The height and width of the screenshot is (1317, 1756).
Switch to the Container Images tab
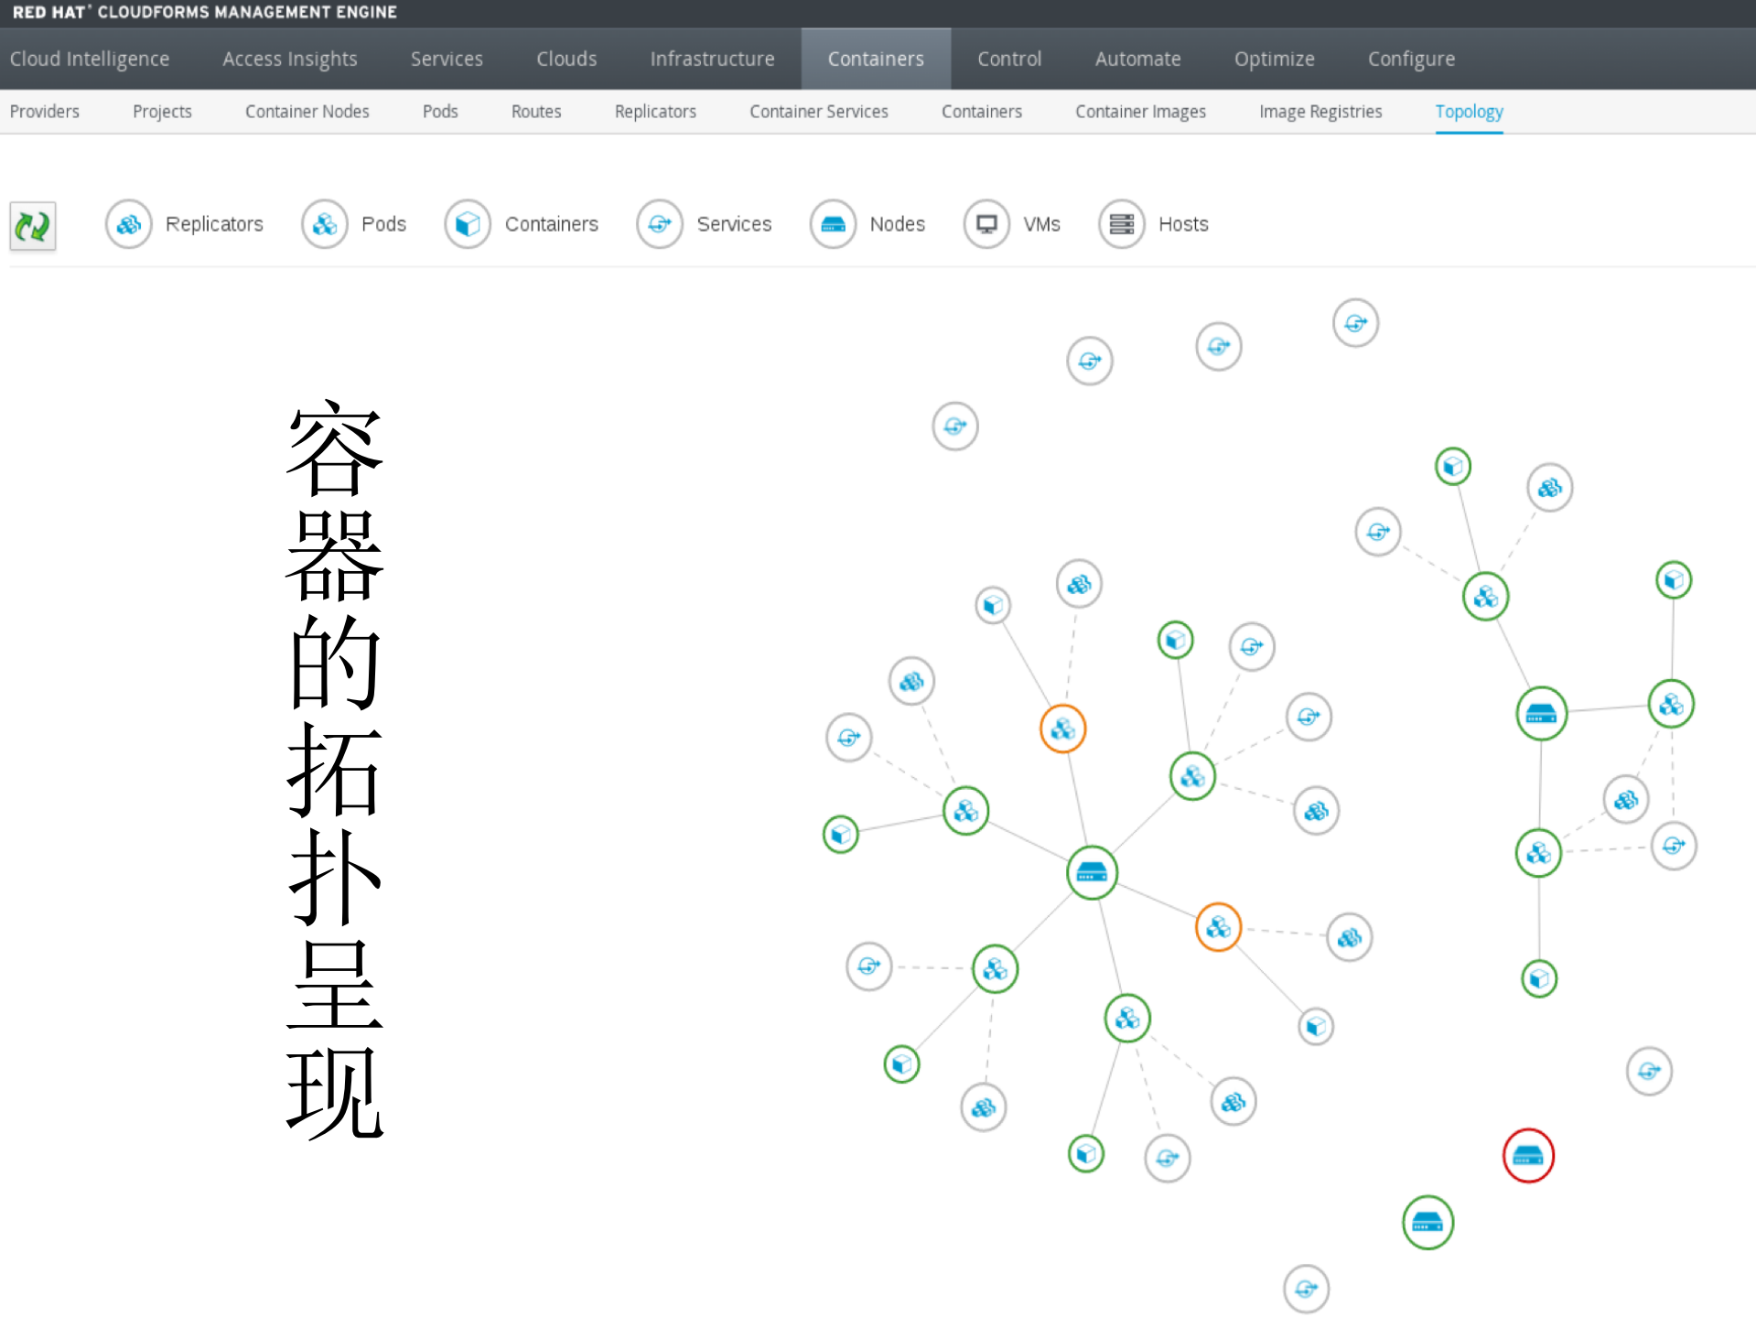1140,111
